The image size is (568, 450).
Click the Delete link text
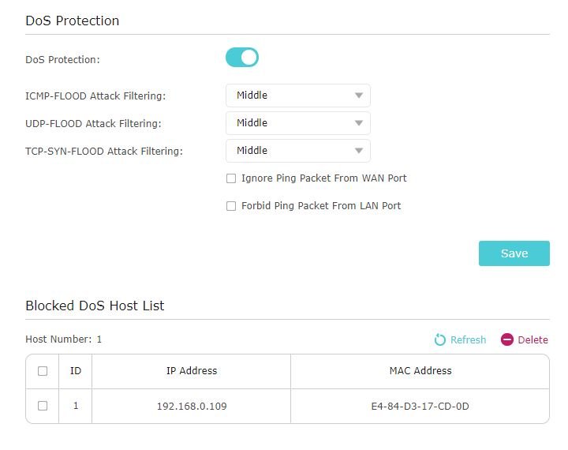(x=532, y=339)
